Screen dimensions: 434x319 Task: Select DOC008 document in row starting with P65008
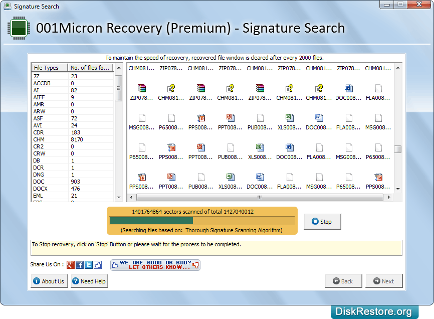coord(290,152)
